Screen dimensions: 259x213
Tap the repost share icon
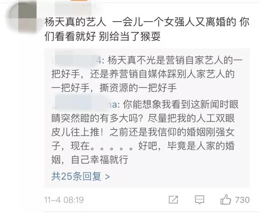[x=173, y=199]
